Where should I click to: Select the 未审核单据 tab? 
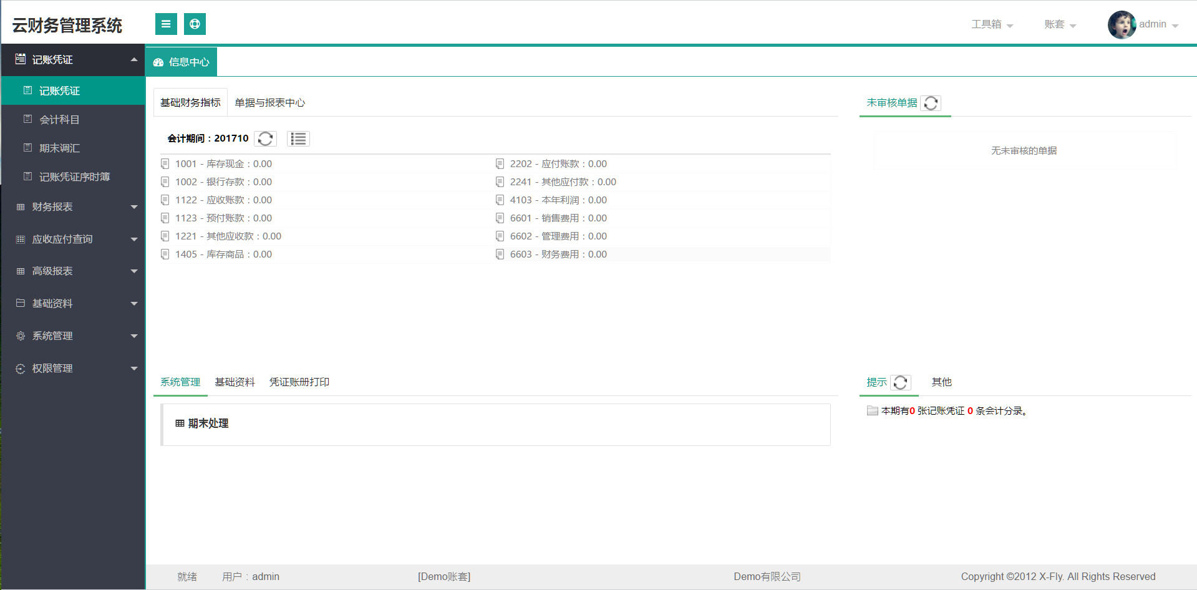892,103
